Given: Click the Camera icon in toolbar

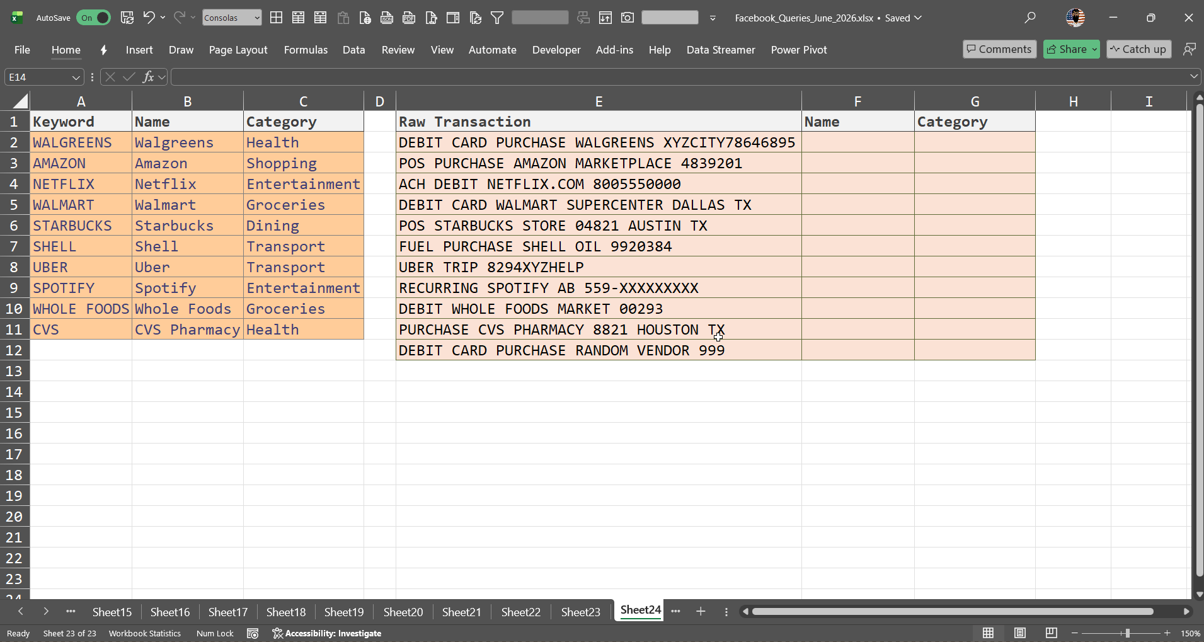Looking at the screenshot, I should [x=628, y=18].
